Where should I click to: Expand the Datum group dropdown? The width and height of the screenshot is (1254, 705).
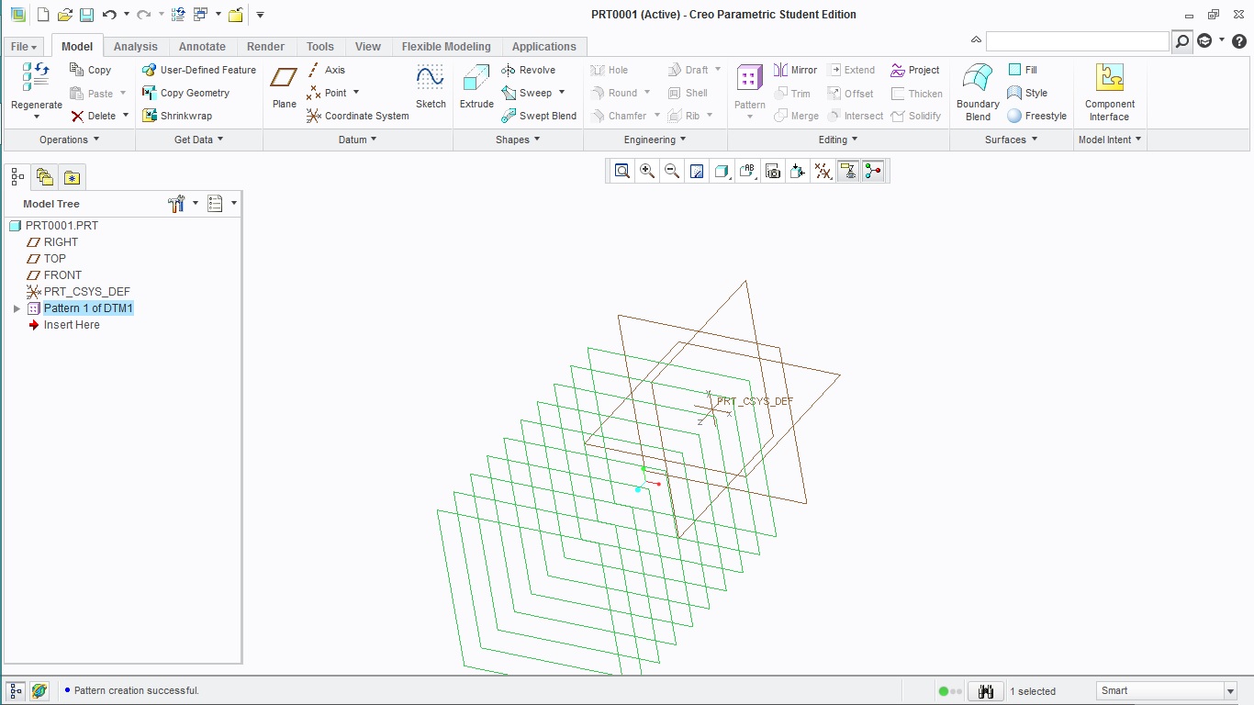(358, 140)
